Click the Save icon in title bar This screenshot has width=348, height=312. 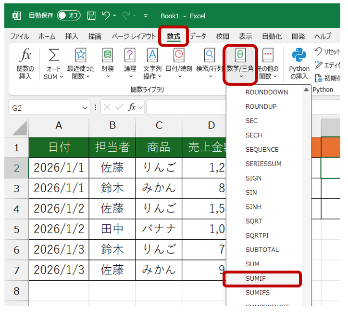91,16
